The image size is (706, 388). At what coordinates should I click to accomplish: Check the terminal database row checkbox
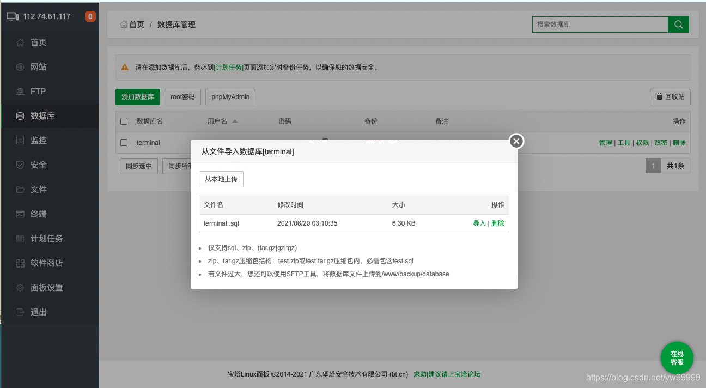tap(124, 142)
